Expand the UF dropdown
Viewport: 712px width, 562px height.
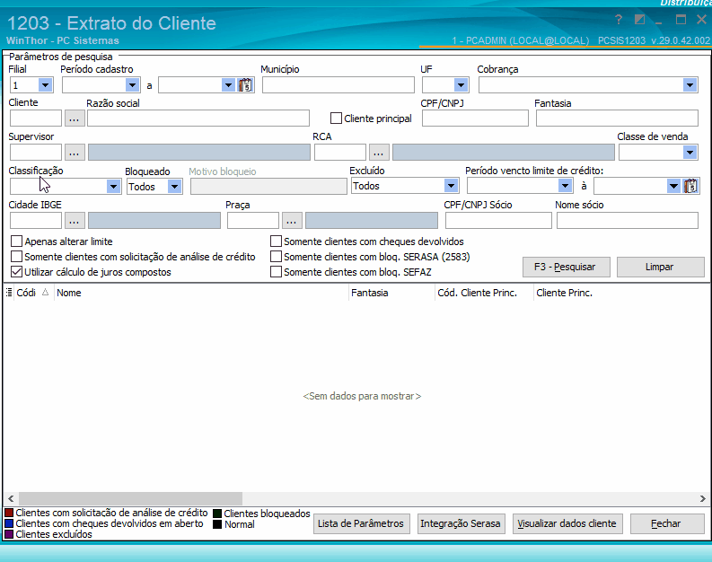[461, 85]
